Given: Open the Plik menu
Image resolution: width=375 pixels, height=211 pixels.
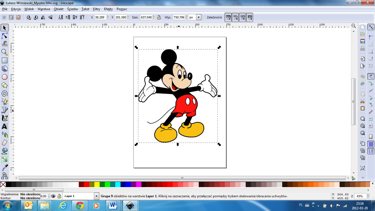Looking at the screenshot, I should pos(5,9).
